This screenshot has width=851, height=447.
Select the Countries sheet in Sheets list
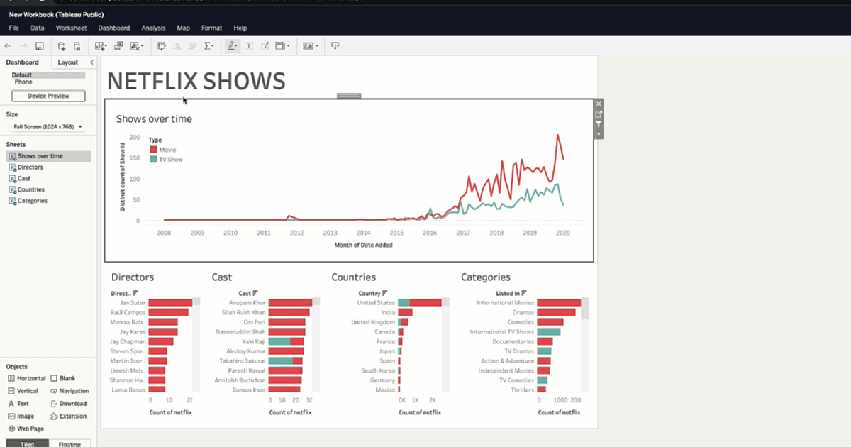26,189
